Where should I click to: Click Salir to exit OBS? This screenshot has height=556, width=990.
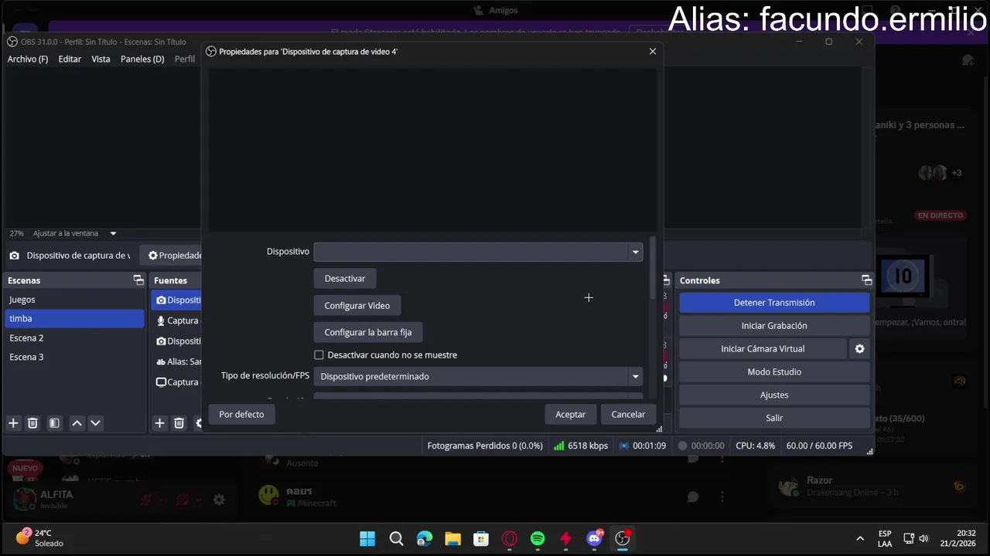pyautogui.click(x=774, y=418)
